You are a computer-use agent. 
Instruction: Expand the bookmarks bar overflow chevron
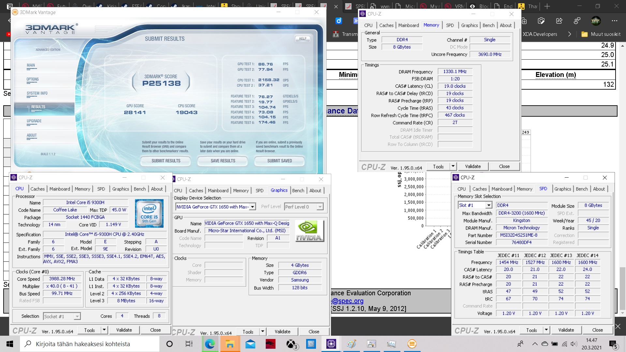(x=570, y=34)
